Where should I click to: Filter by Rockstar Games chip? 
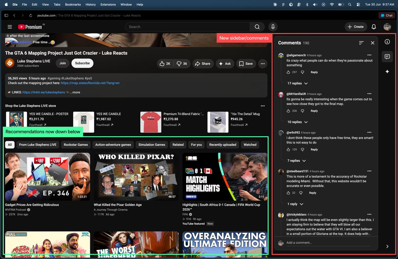(76, 145)
